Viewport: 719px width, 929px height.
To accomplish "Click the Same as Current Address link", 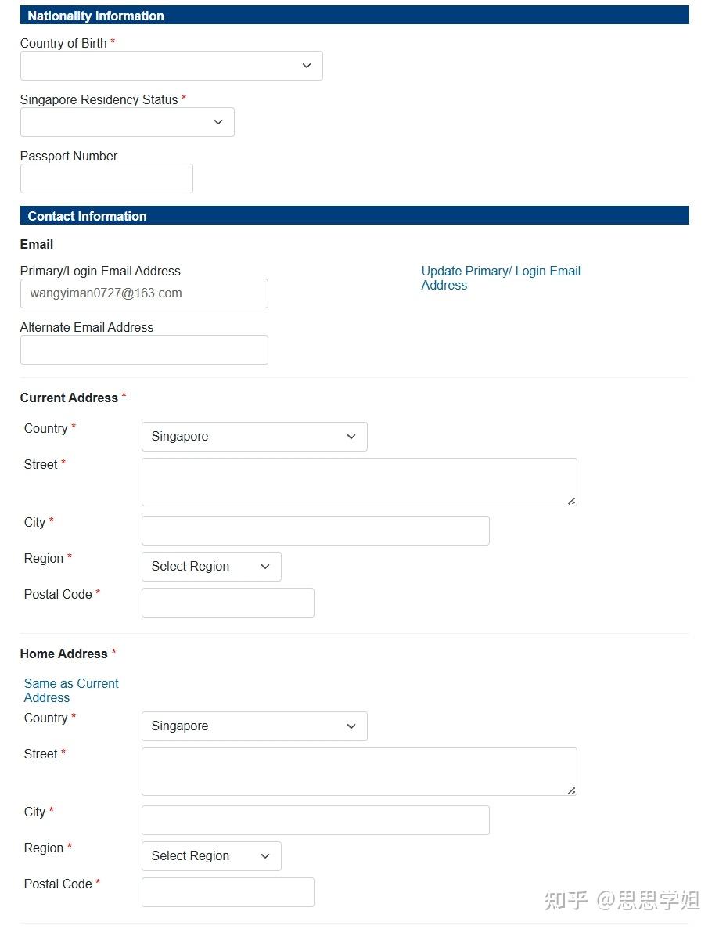I will (x=71, y=690).
